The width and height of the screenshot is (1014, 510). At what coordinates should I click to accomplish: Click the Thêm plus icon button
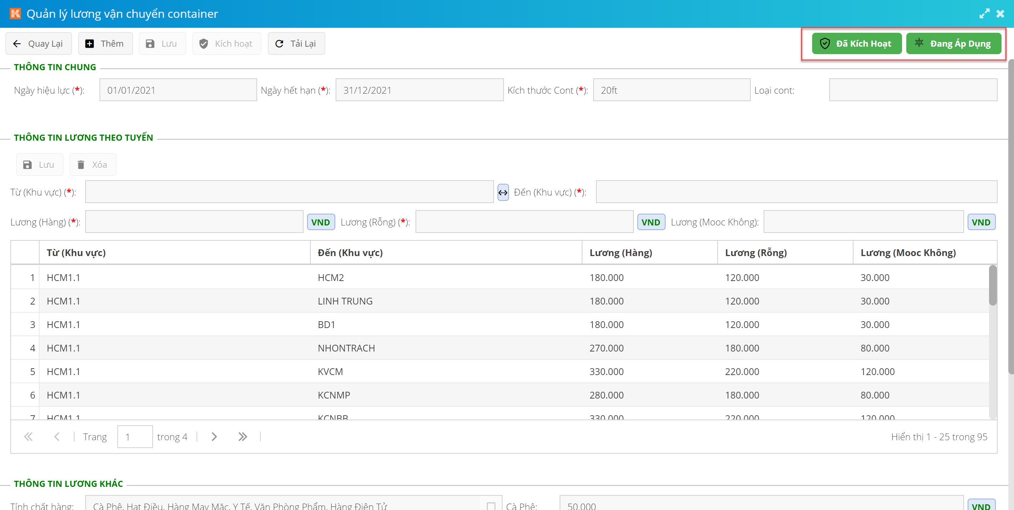(105, 43)
